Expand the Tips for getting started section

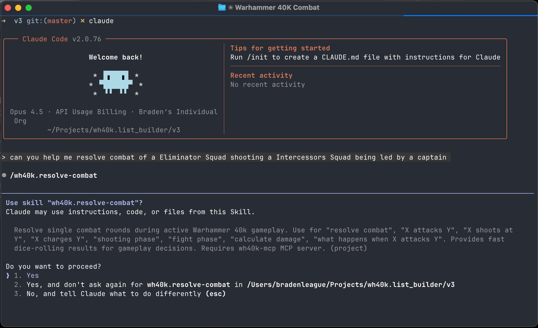pos(280,48)
